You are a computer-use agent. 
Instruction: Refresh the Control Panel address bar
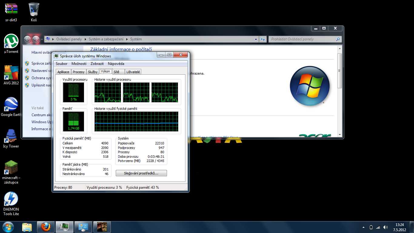tap(263, 39)
